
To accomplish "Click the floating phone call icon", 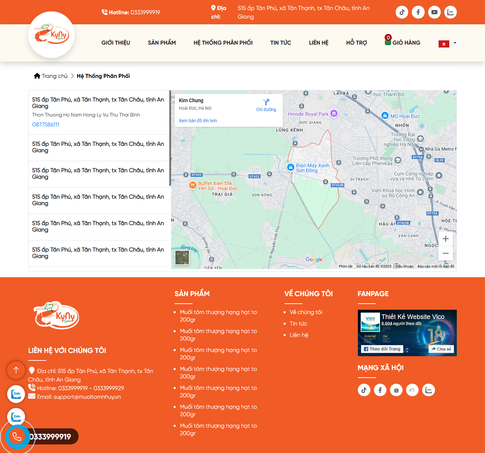I will 17,437.
